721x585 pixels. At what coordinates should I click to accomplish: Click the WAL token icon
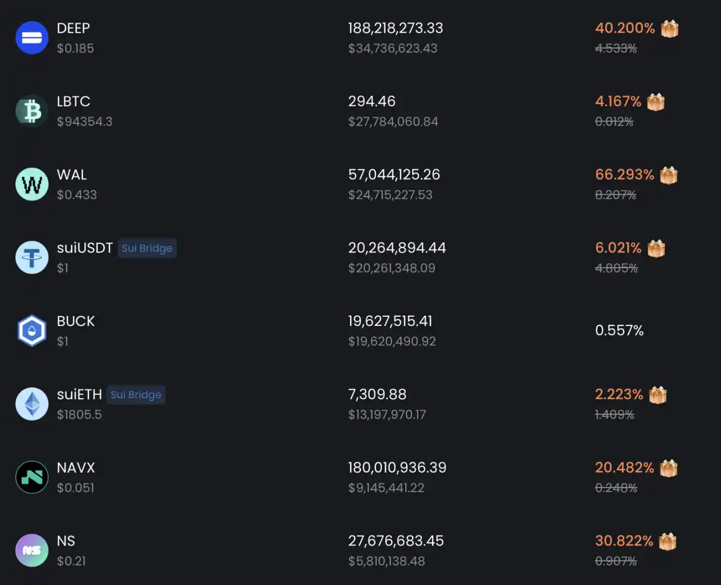(32, 184)
